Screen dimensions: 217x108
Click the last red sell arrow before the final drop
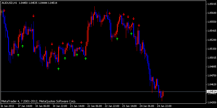point(139,25)
